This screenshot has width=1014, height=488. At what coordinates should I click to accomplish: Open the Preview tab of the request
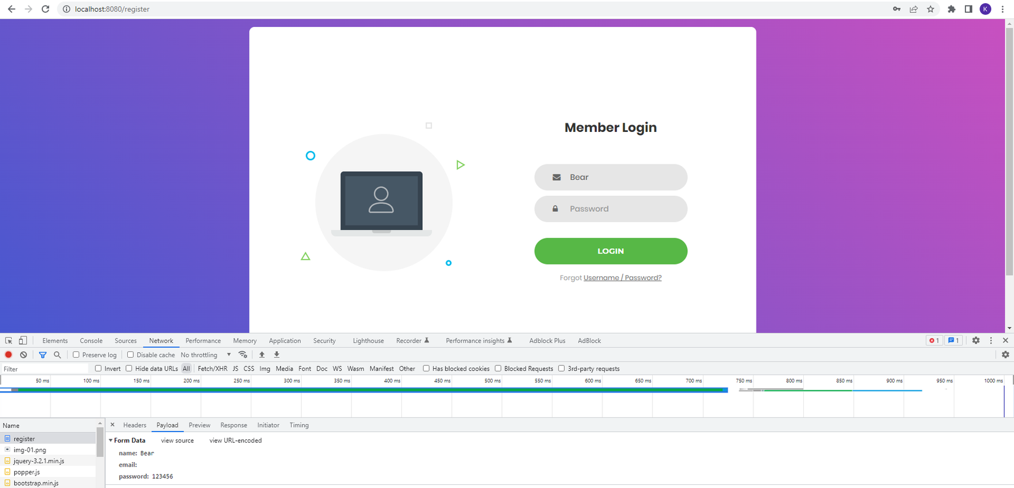tap(199, 425)
